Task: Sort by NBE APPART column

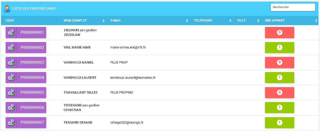Action: point(275,21)
